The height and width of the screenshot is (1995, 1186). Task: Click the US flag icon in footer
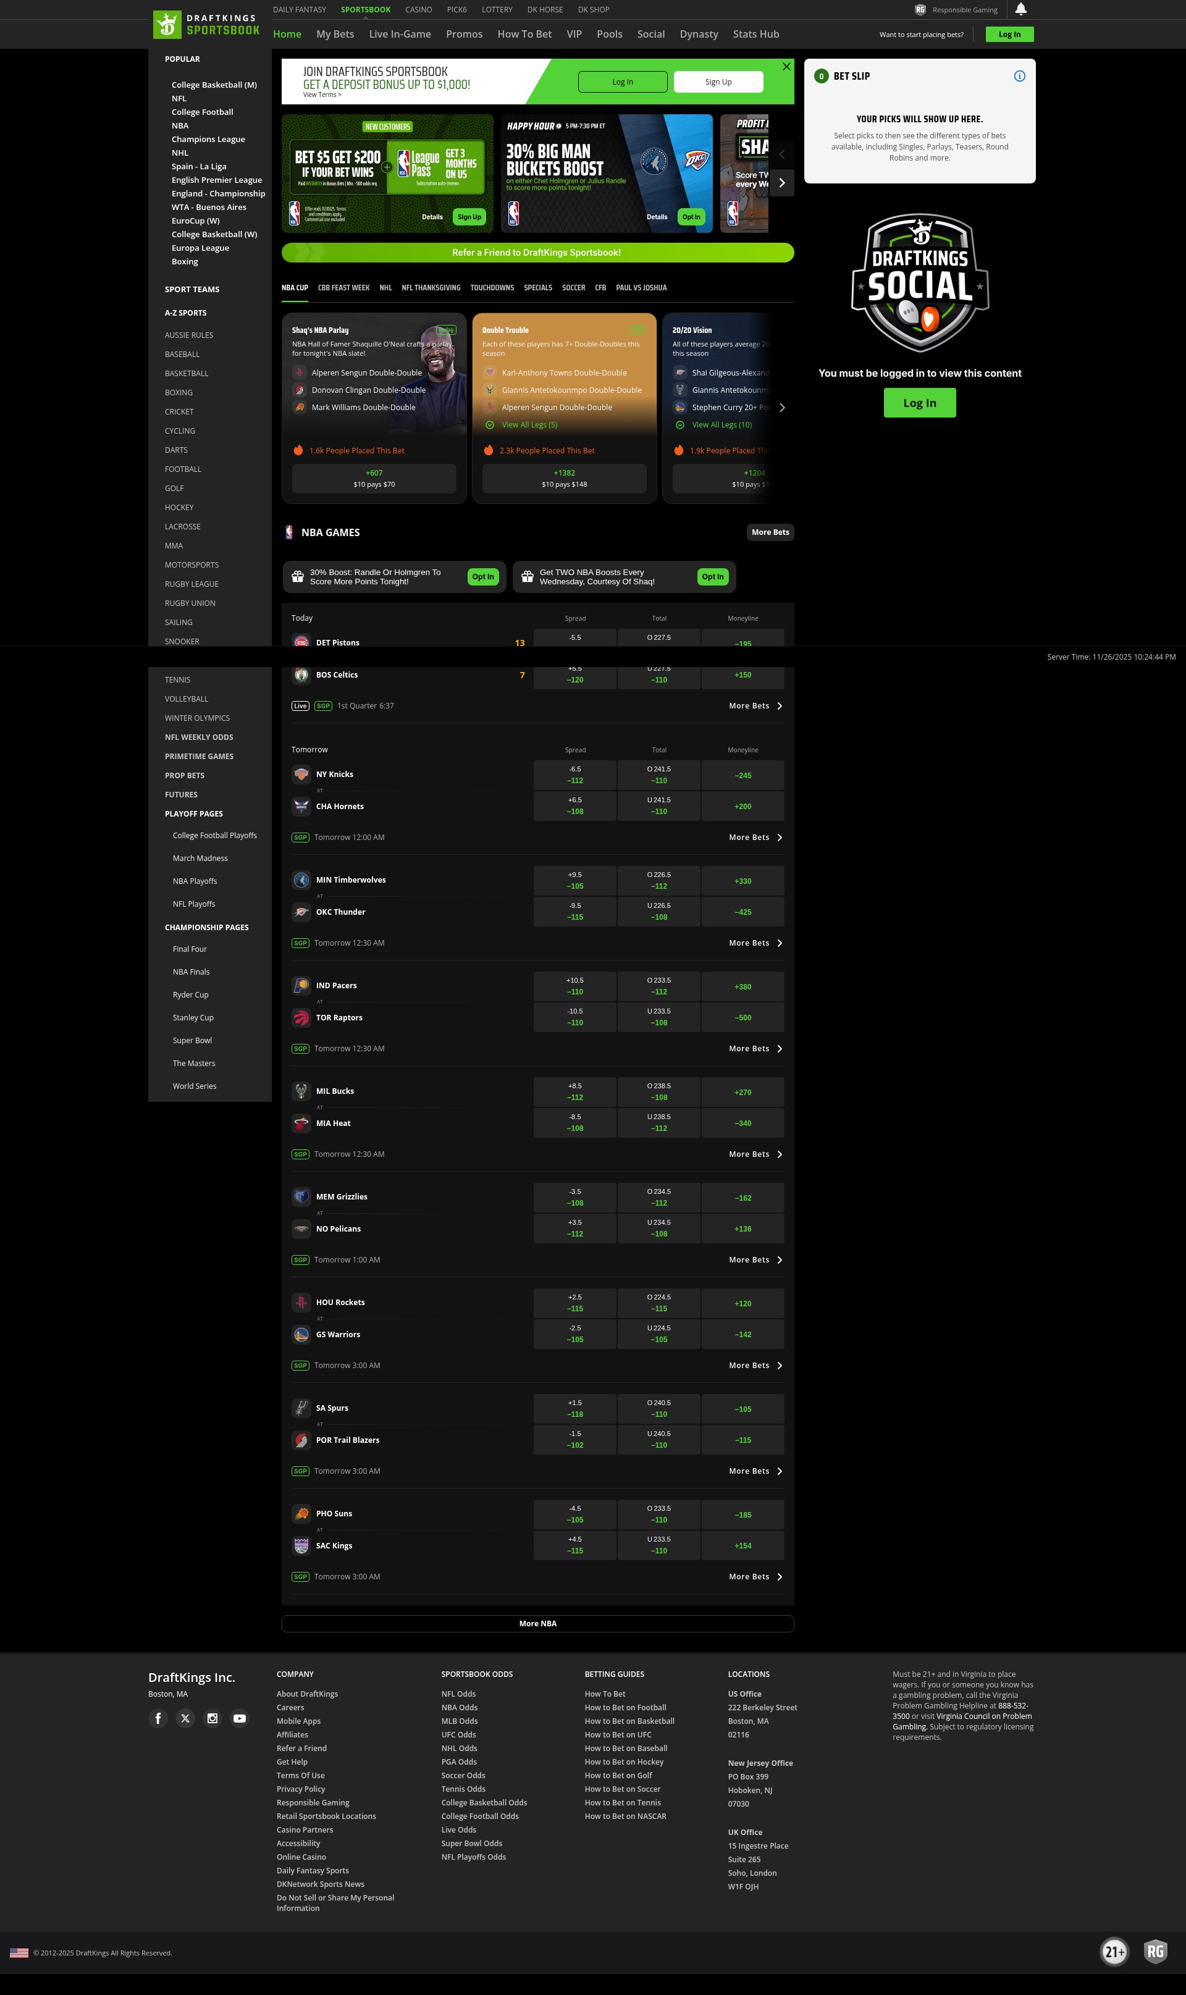coord(19,1952)
